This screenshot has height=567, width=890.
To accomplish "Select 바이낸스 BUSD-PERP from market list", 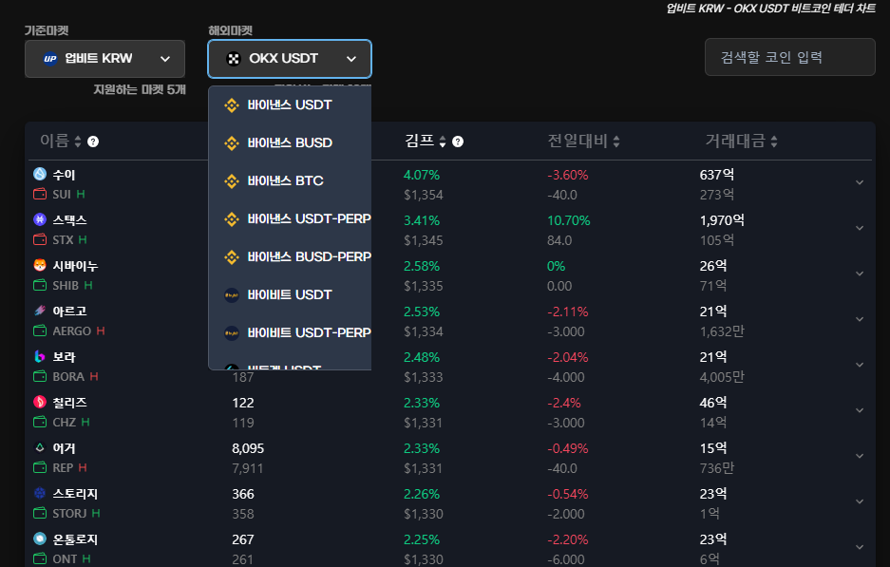I will pos(290,257).
